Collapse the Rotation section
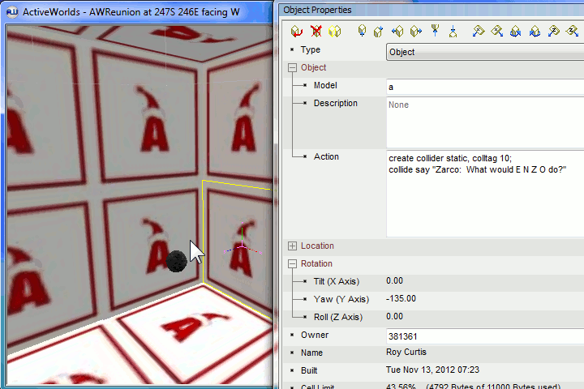 (293, 264)
